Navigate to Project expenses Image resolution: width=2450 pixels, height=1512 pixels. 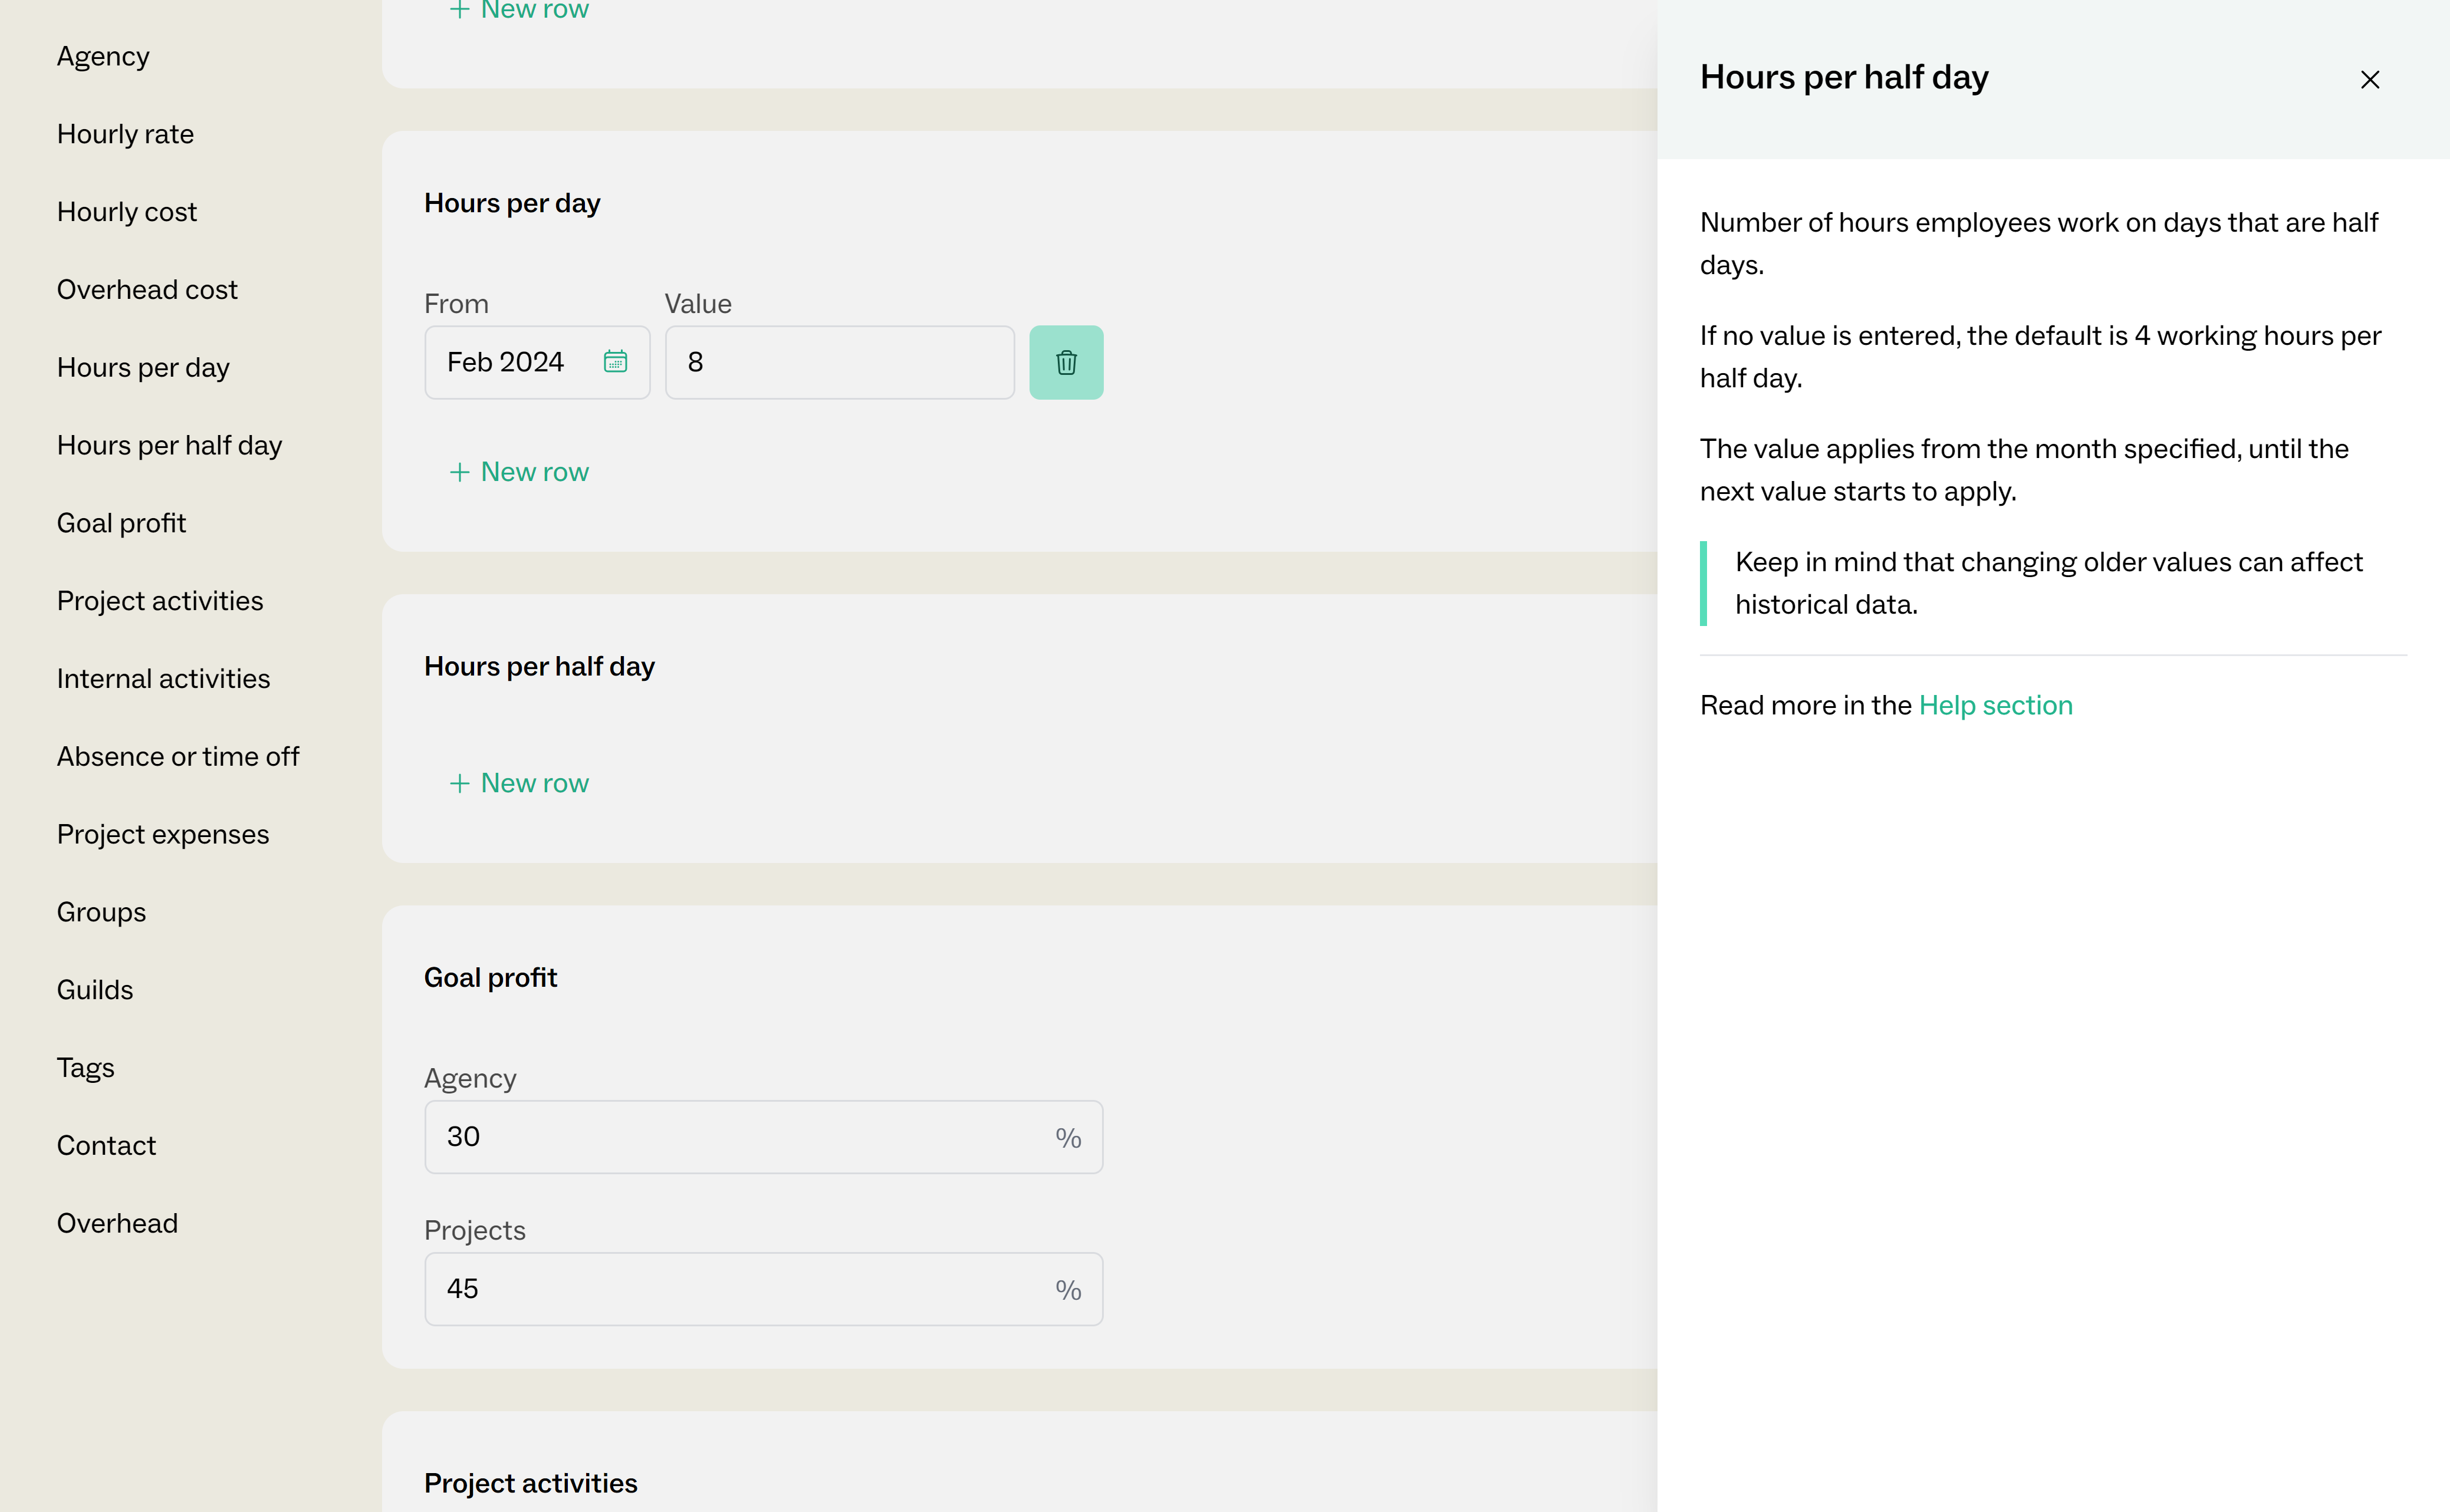coord(163,835)
